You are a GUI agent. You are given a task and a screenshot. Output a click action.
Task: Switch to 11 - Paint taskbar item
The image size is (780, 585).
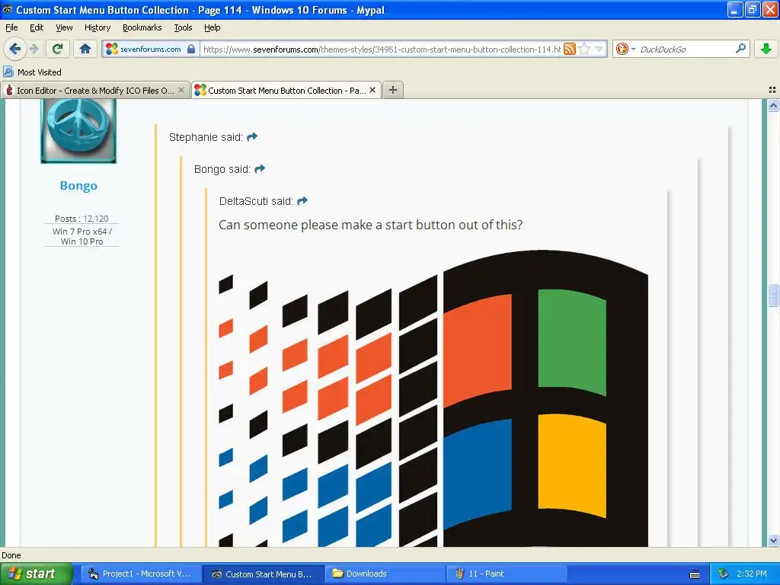click(x=507, y=574)
